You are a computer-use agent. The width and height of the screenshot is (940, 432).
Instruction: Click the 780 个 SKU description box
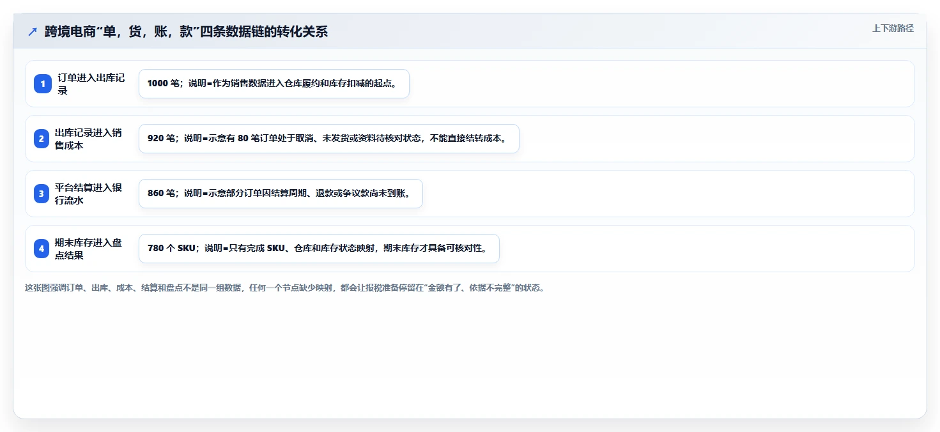tap(319, 249)
